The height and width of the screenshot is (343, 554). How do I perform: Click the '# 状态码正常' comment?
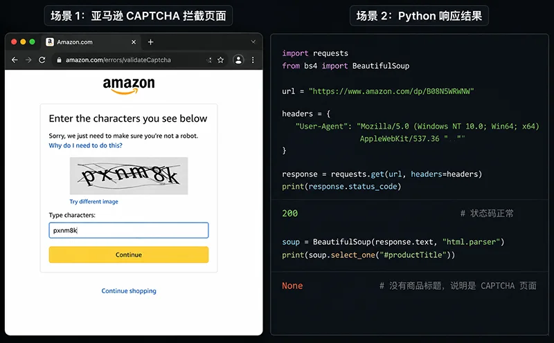487,214
